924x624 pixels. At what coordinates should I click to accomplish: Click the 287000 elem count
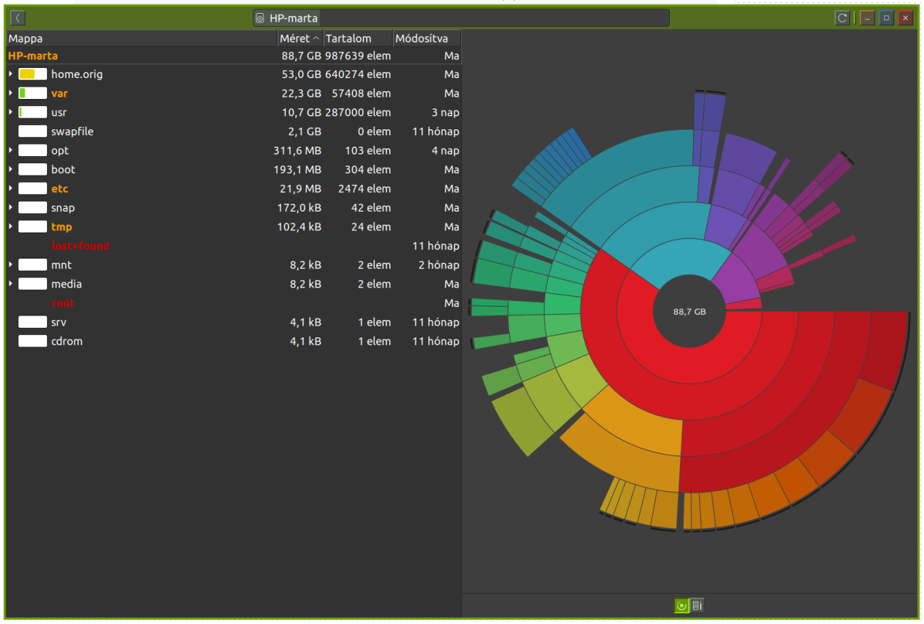tap(358, 113)
